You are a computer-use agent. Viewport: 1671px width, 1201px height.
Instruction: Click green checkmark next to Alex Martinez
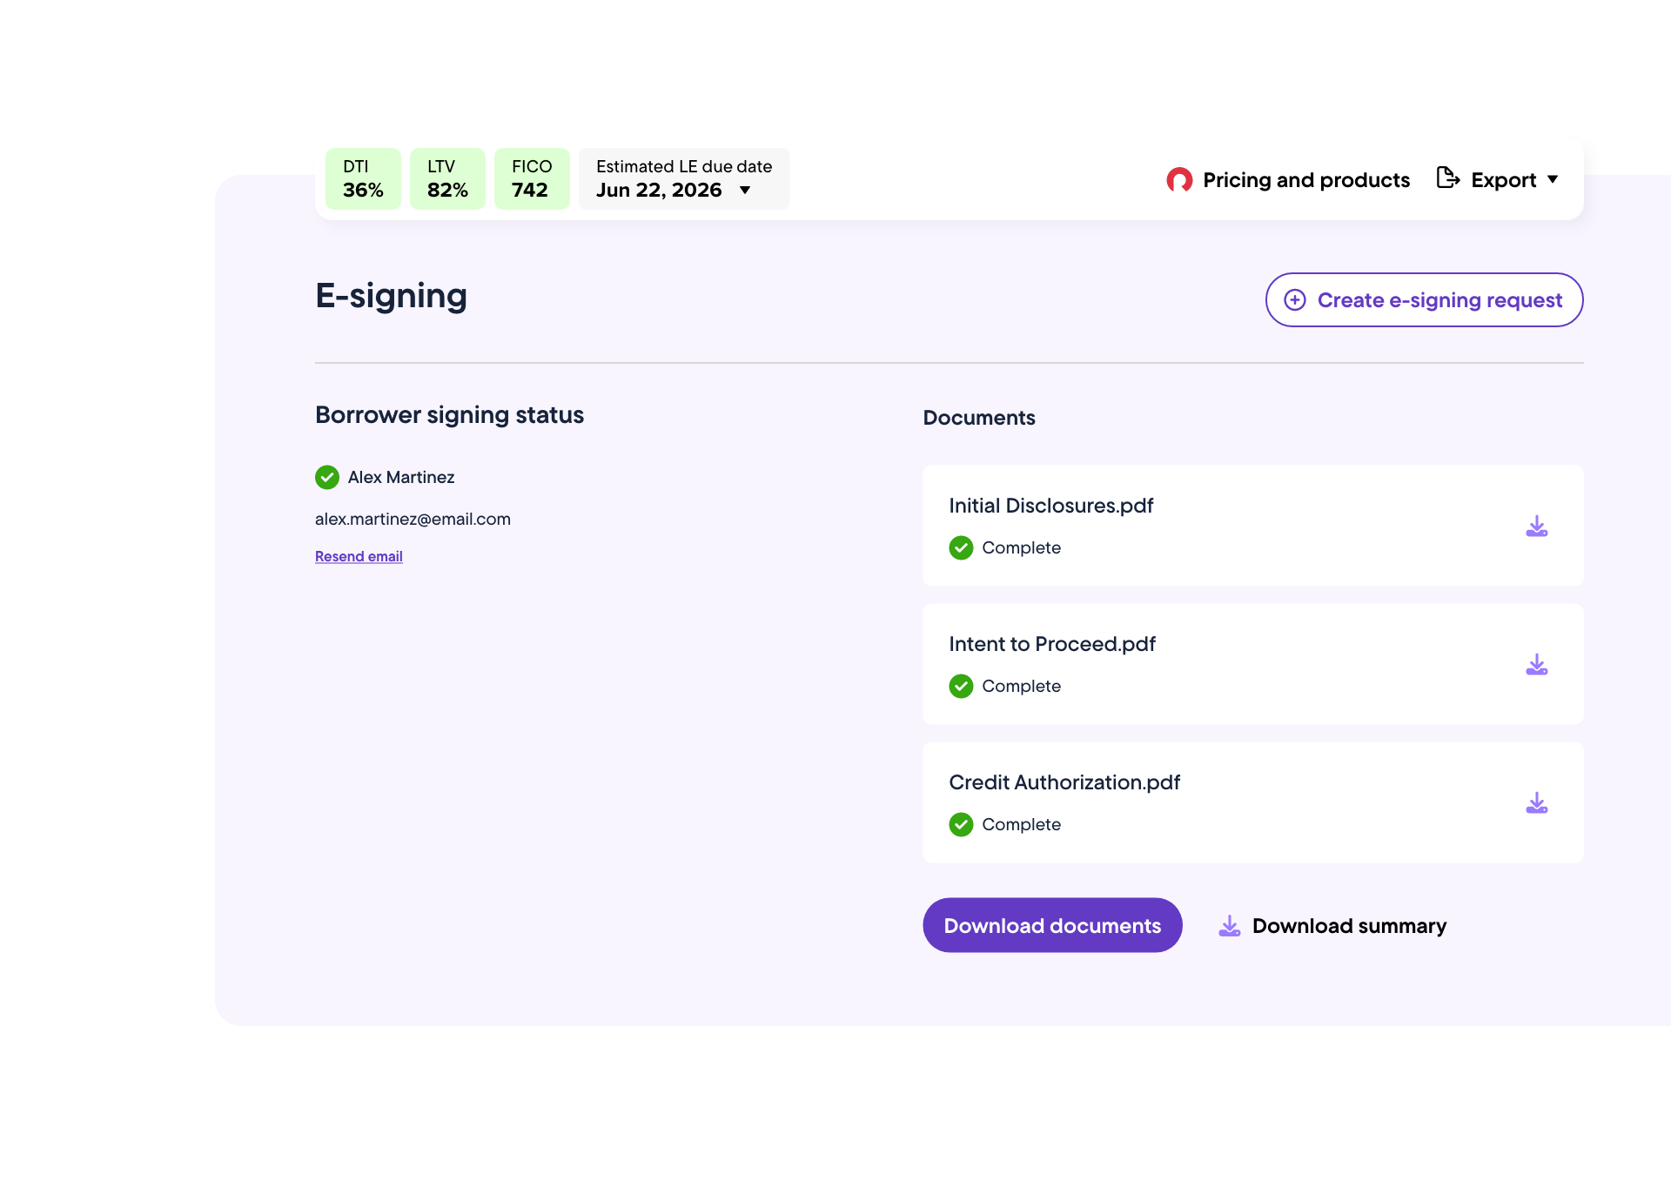[327, 477]
